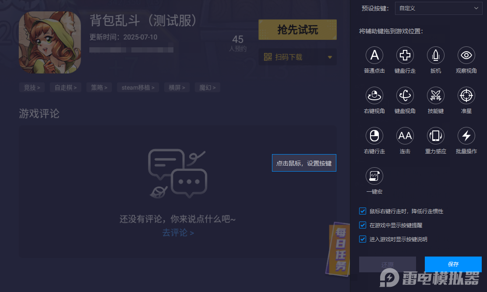The height and width of the screenshot is (292, 487).
Task: Choose the 连击 (combo) mapping icon
Action: pyautogui.click(x=405, y=135)
